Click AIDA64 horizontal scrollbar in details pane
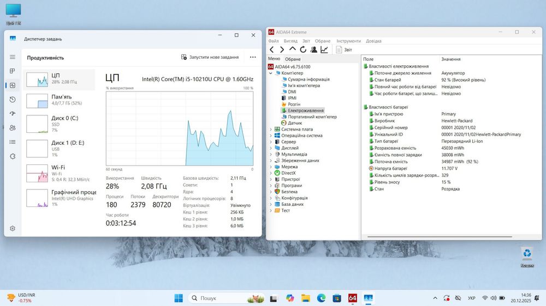This screenshot has width=546, height=306. click(440, 237)
